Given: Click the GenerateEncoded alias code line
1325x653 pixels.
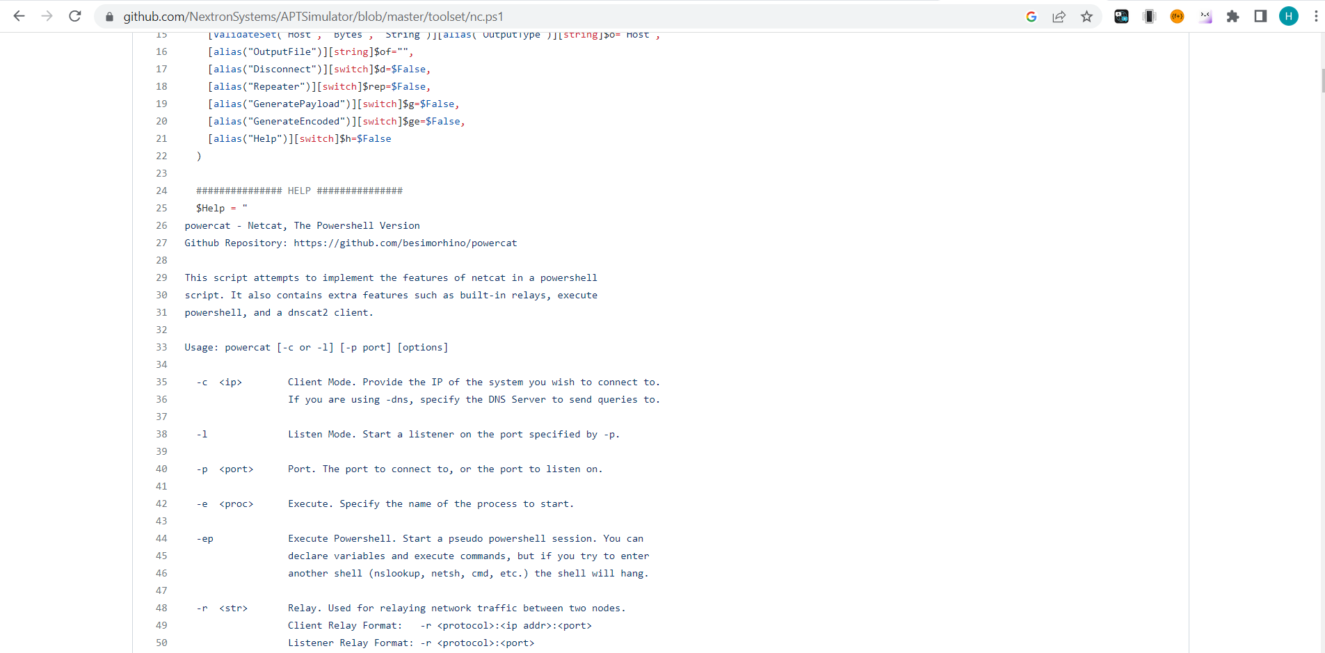Looking at the screenshot, I should [337, 121].
